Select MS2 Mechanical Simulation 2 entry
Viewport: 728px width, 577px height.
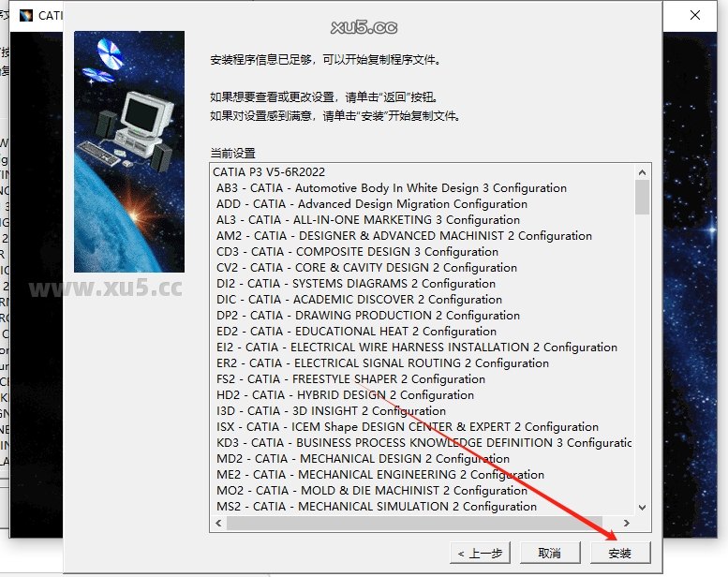point(376,506)
